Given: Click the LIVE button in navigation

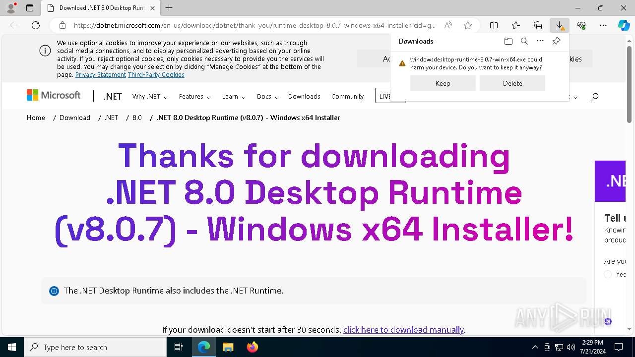Looking at the screenshot, I should [x=390, y=96].
